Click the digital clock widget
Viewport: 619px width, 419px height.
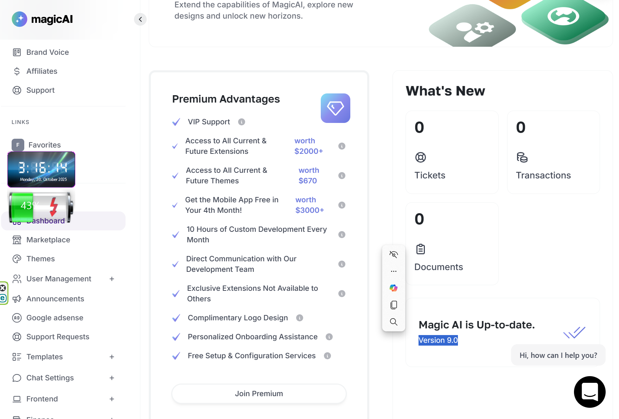point(42,170)
